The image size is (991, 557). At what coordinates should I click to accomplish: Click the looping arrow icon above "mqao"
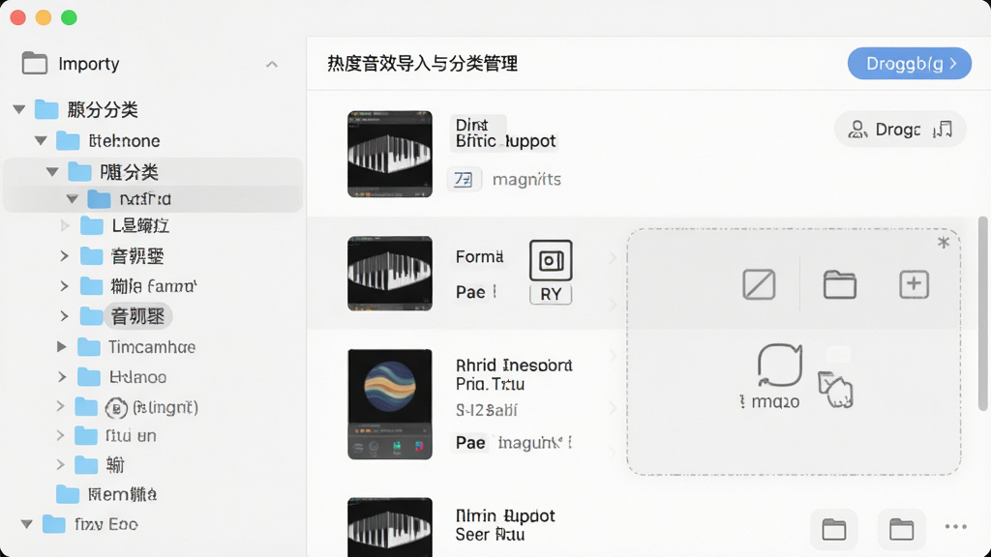(x=780, y=365)
